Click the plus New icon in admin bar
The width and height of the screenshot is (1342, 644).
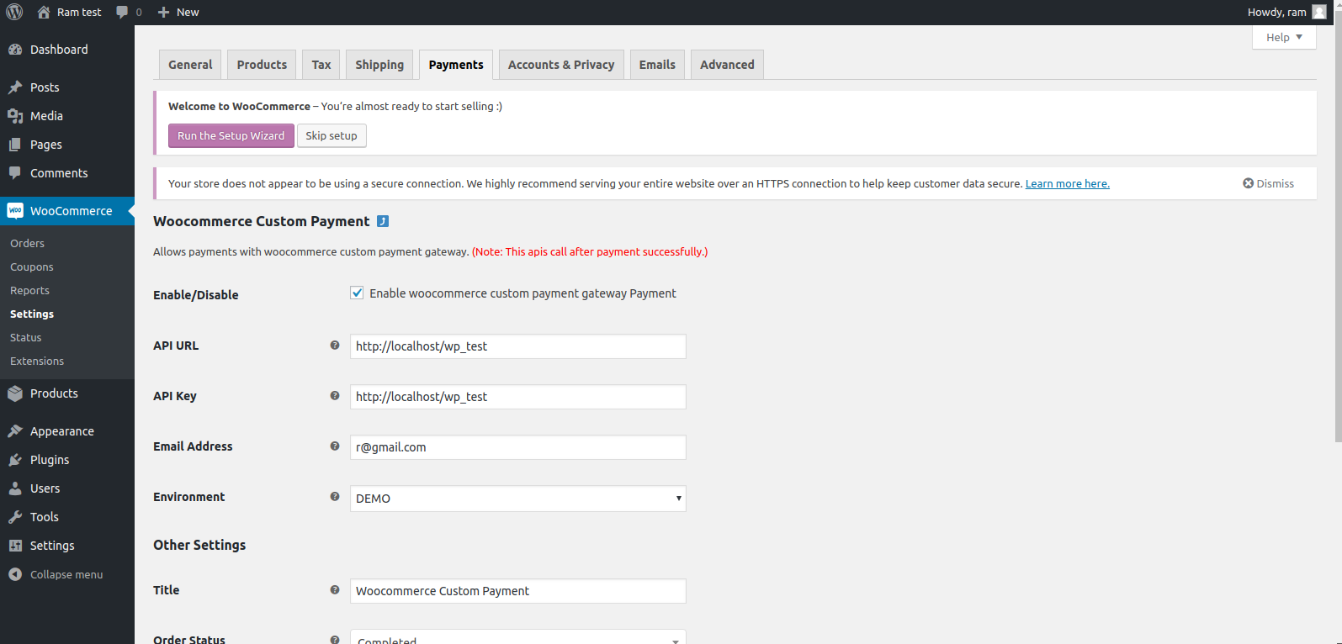coord(164,12)
